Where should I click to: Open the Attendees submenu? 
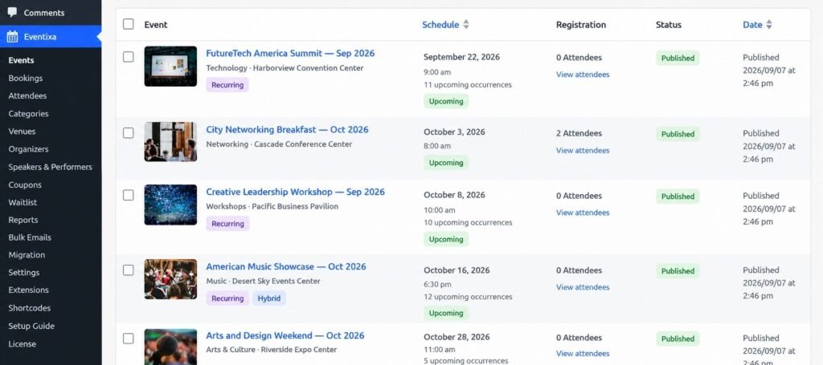coord(27,95)
